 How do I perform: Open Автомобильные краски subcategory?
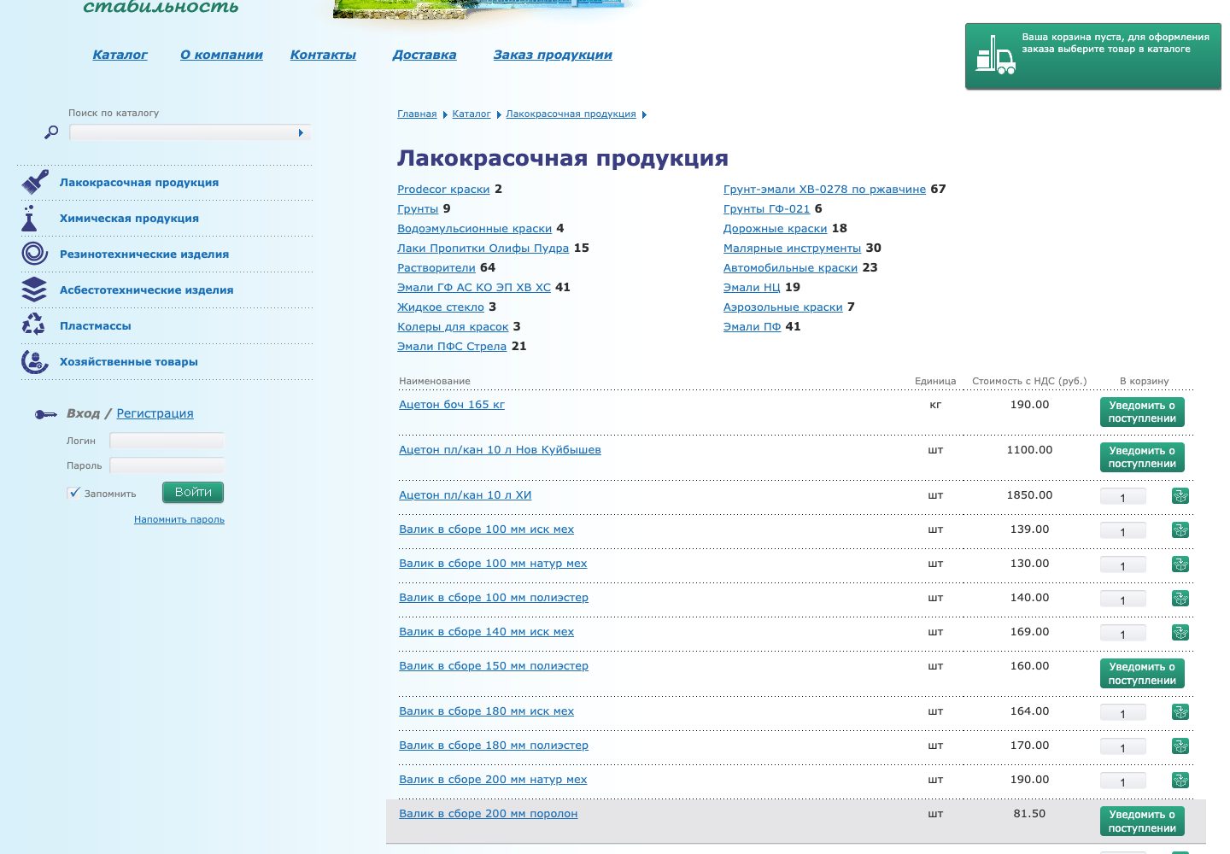pos(790,267)
